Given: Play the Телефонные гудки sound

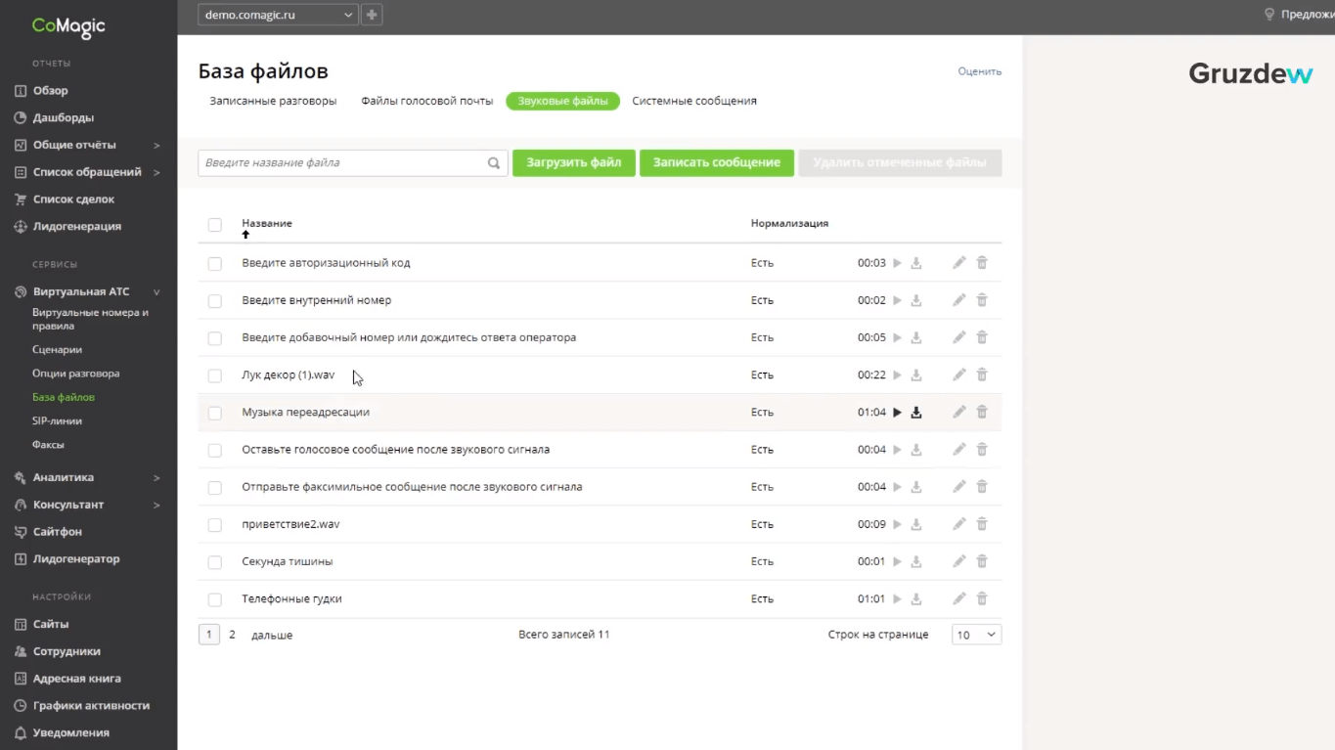Looking at the screenshot, I should click(897, 599).
